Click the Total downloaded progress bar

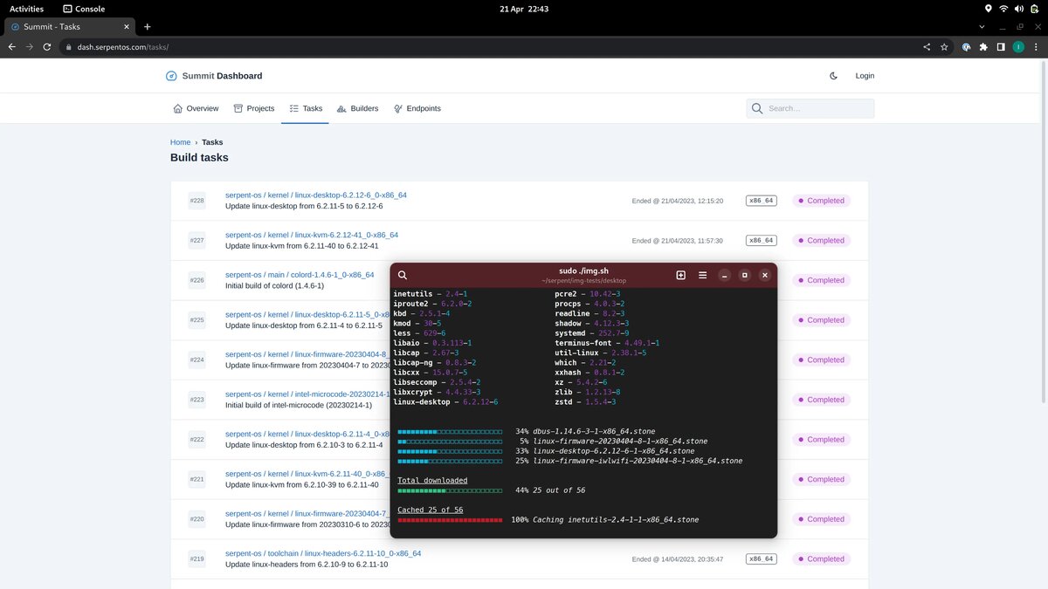(450, 490)
